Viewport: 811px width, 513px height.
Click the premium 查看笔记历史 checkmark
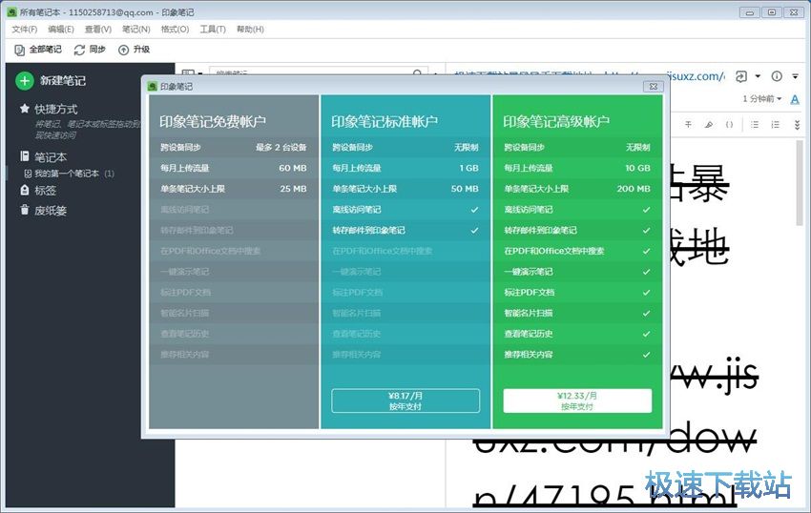click(x=646, y=334)
